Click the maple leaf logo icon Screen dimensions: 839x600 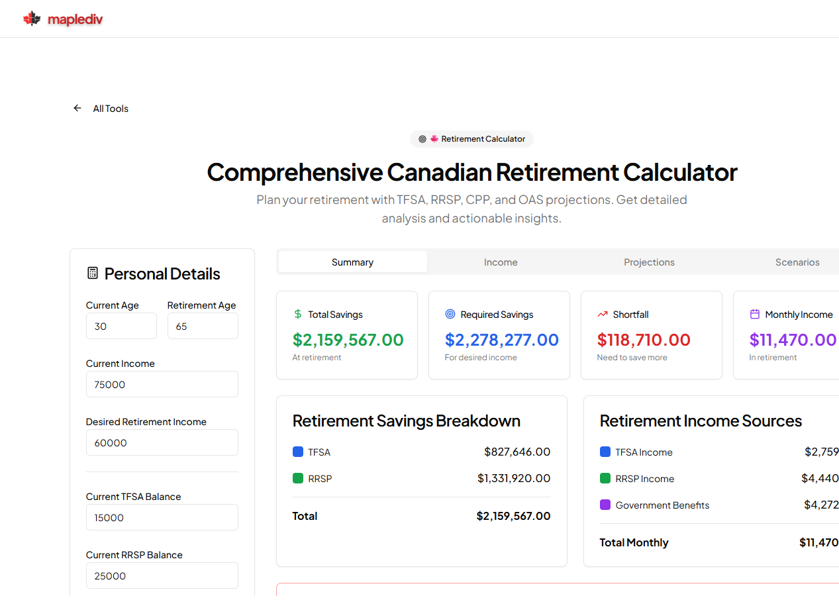(x=32, y=19)
